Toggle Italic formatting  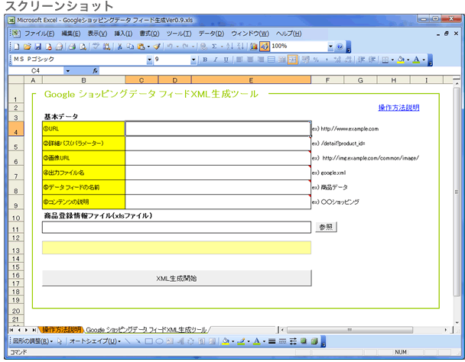[x=216, y=60]
